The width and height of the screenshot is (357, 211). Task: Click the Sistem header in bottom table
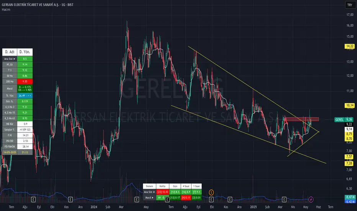[149, 186]
